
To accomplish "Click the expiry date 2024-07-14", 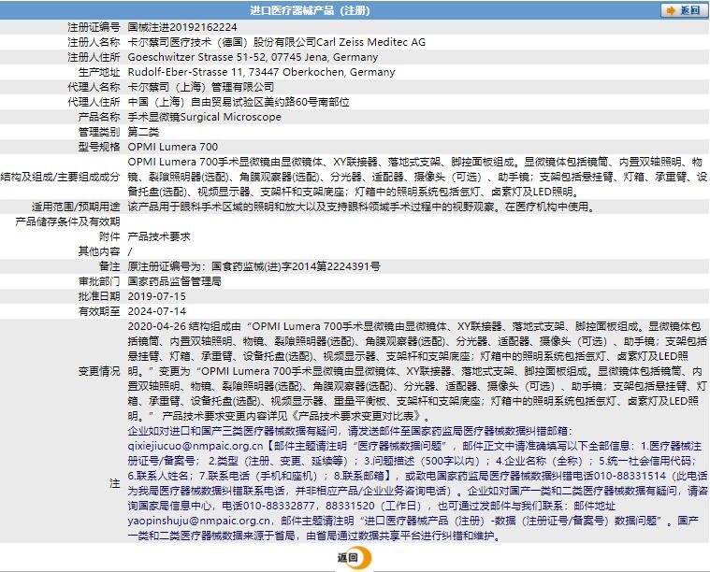I will (x=156, y=311).
